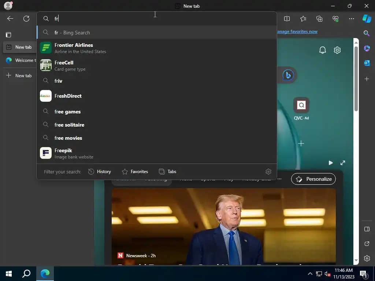The height and width of the screenshot is (281, 375).
Task: Click the Edge icon on the taskbar
Action: (x=45, y=274)
